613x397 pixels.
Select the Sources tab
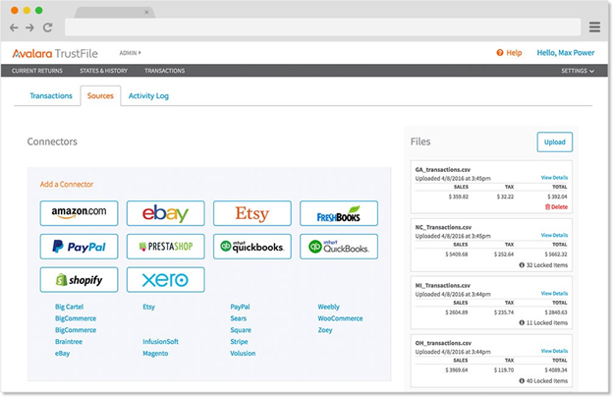click(x=100, y=96)
